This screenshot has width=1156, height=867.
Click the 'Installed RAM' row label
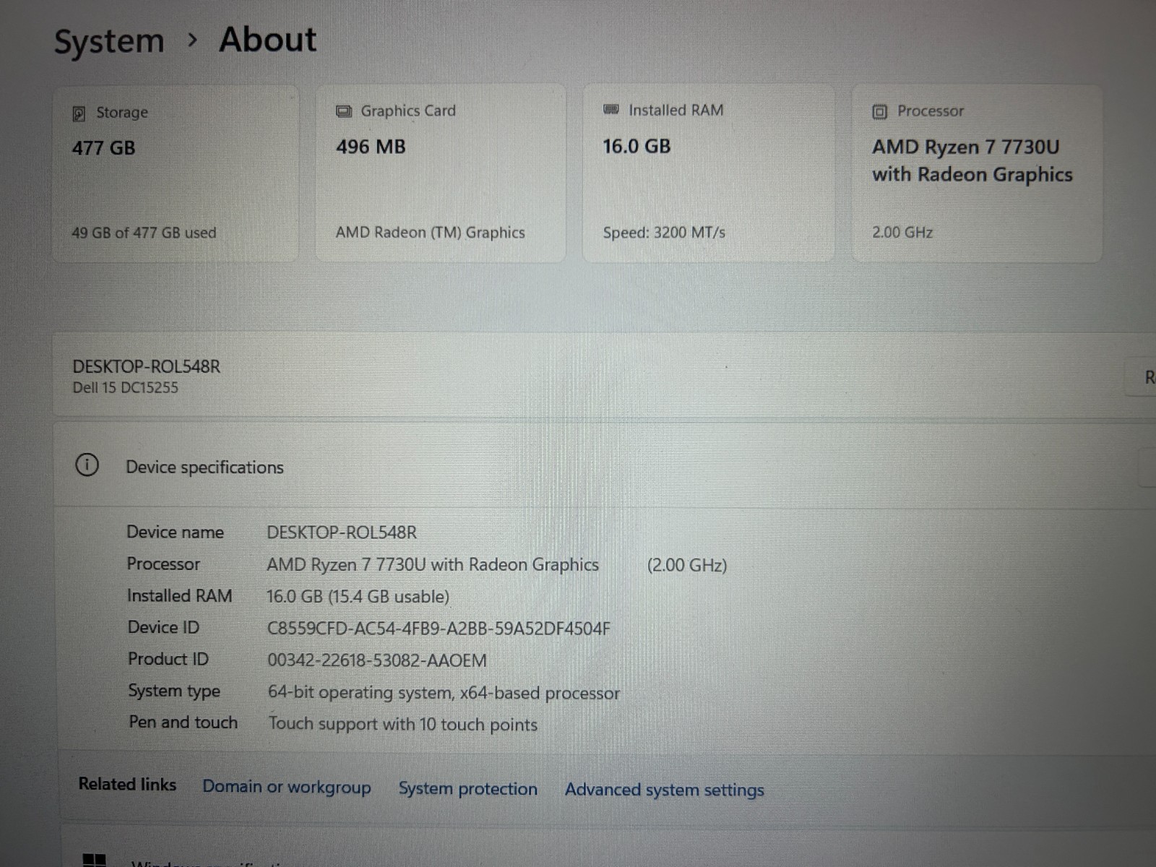point(180,596)
